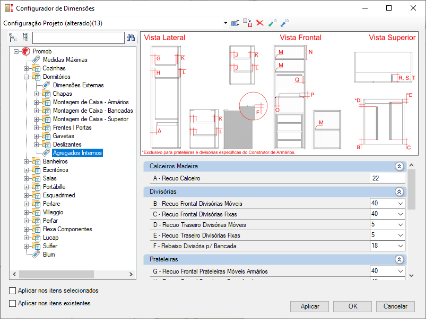
Task: Open dropdown for E - Recuo Traseiro Divisórias Fixas
Action: (x=400, y=235)
